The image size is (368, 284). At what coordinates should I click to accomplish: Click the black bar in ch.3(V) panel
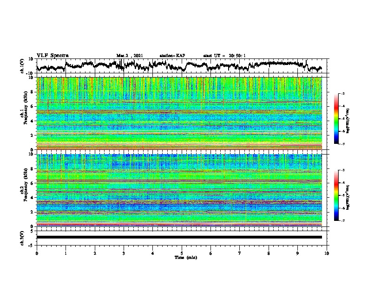click(x=179, y=237)
